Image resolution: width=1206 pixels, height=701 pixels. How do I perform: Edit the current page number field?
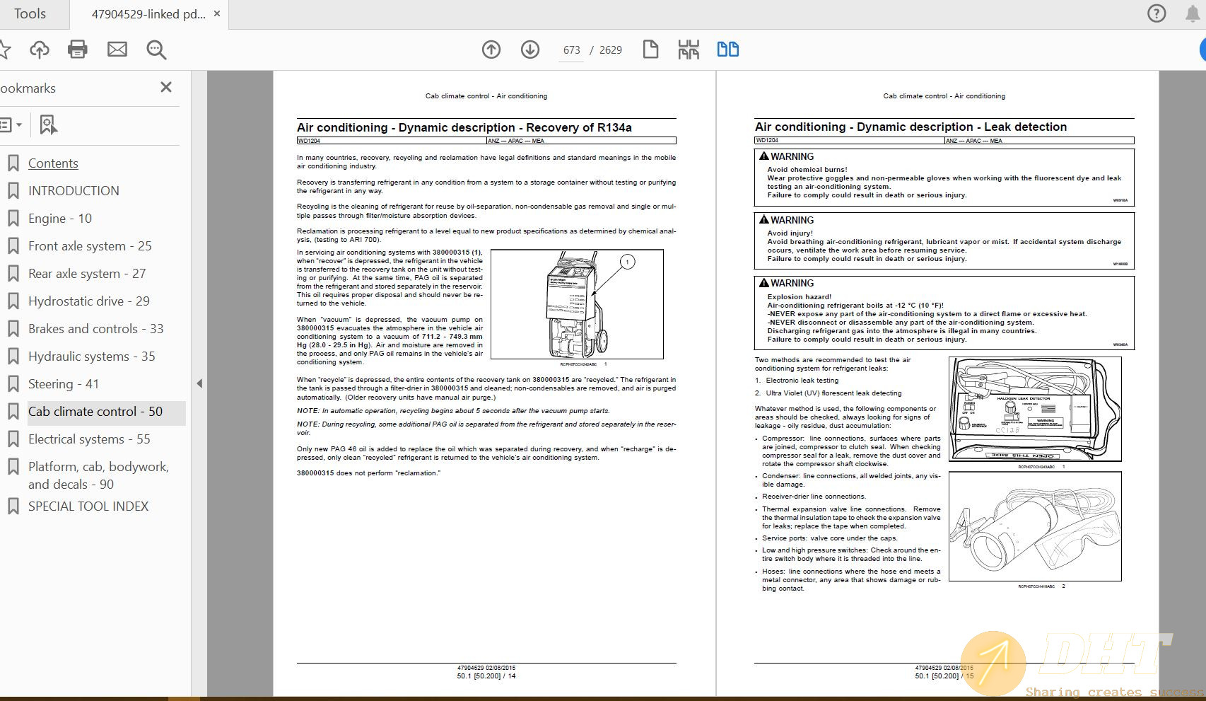[571, 50]
